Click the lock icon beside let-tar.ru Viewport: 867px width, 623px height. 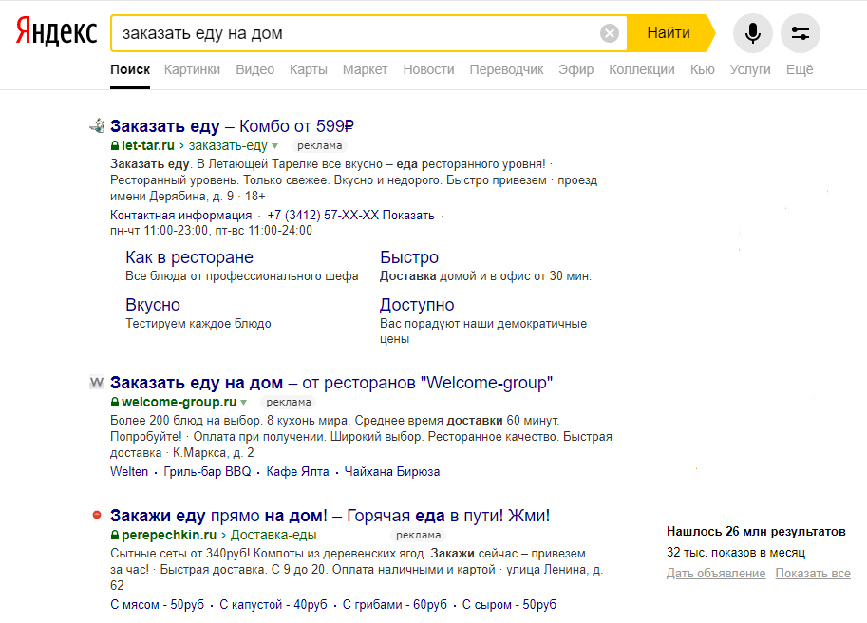click(115, 146)
